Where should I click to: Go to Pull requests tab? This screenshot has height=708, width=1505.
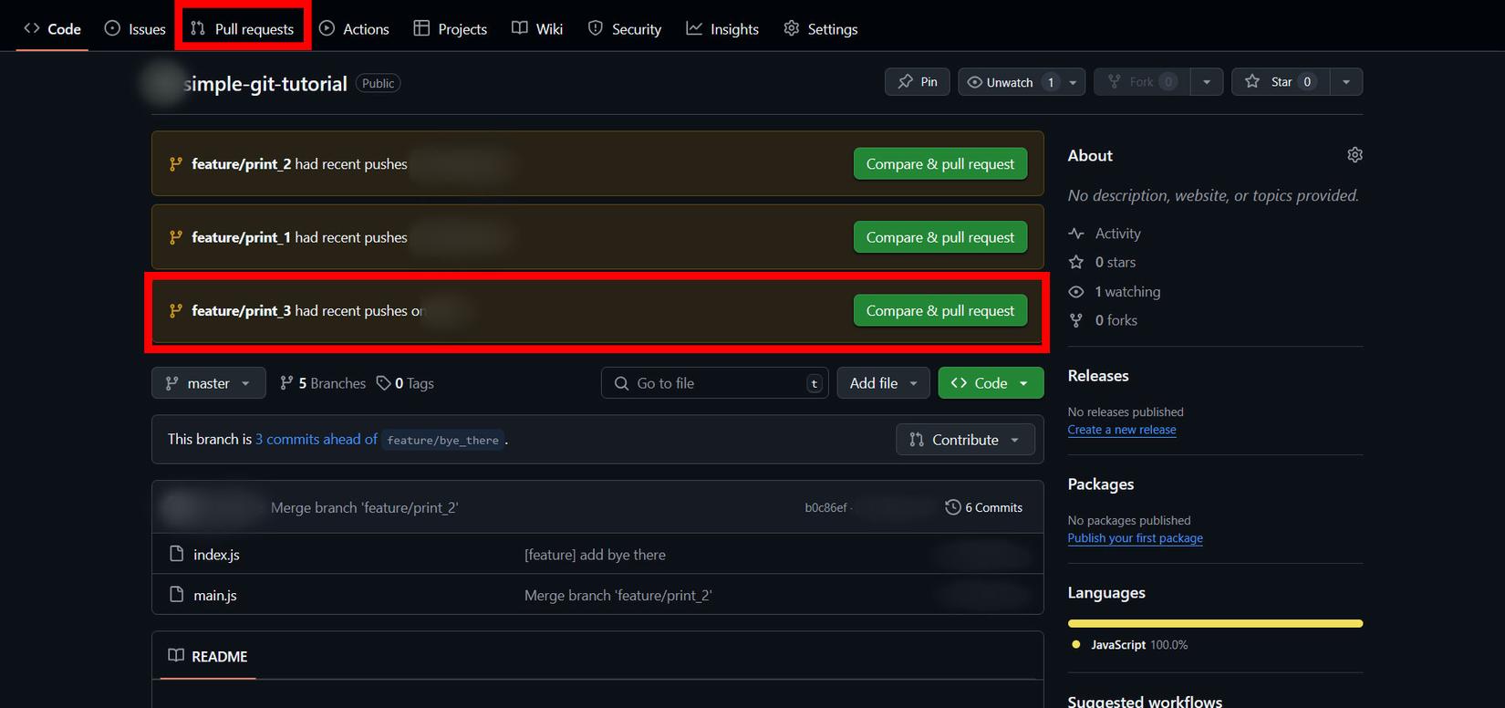(243, 28)
